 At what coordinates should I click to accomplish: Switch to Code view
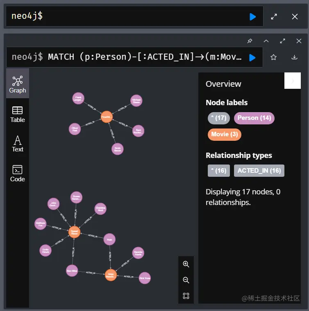click(18, 174)
